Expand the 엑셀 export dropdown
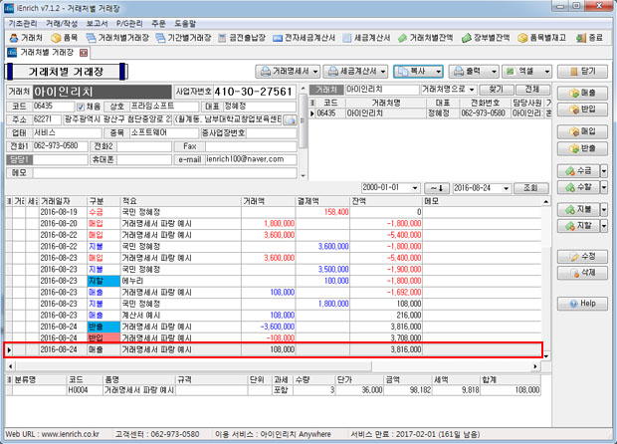 click(545, 72)
